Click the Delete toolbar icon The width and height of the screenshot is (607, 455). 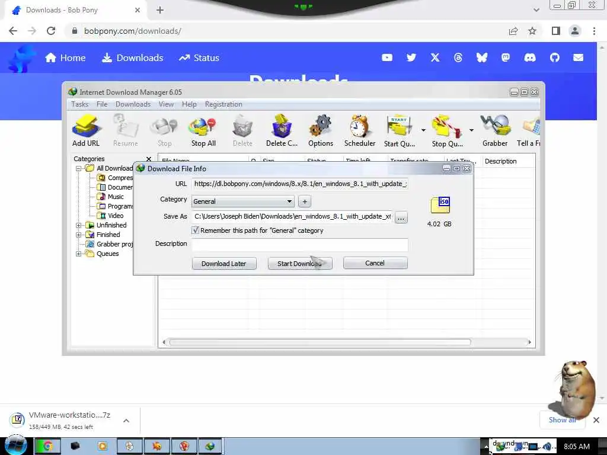click(242, 130)
